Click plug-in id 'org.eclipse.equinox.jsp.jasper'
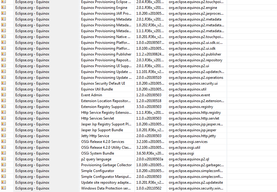The height and width of the screenshot is (192, 277). [192, 130]
